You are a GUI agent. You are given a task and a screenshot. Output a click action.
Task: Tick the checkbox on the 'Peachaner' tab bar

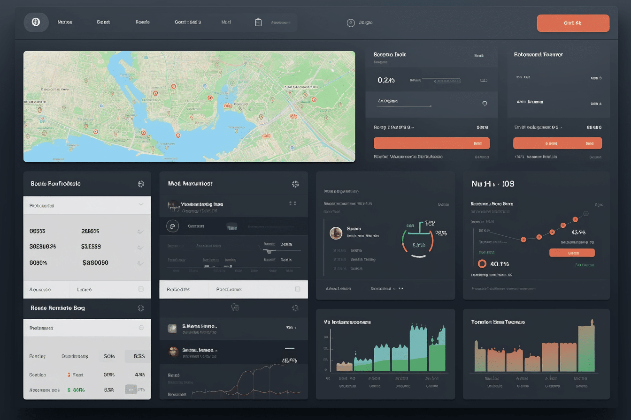298,289
